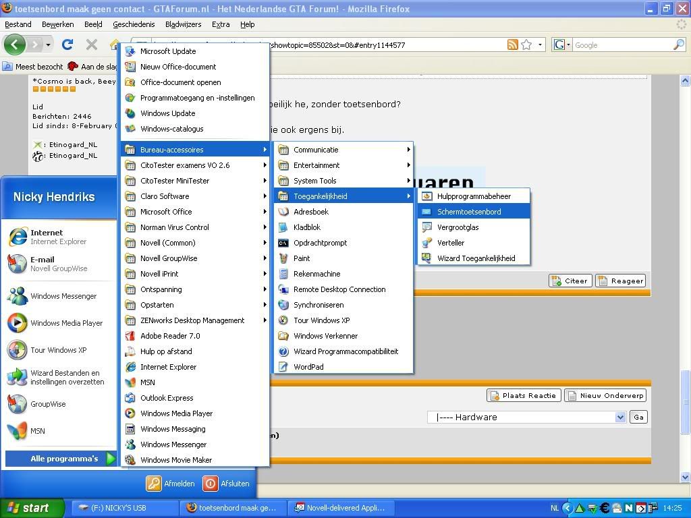
Task: Click the Reageer reply button
Action: coord(621,281)
